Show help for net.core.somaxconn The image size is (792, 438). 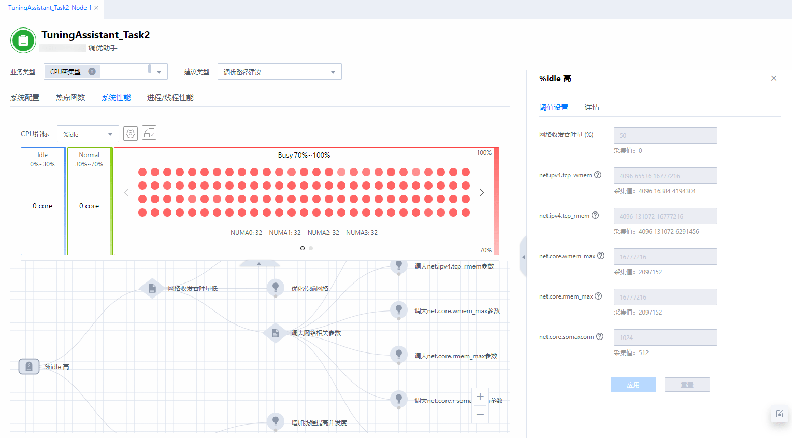(x=600, y=336)
